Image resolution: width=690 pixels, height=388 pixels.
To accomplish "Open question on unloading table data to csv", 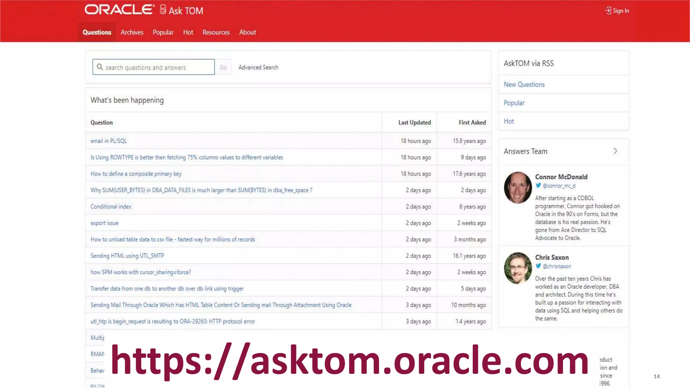I will point(173,239).
